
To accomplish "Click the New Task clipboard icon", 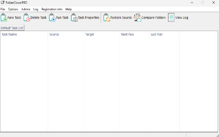I will point(4,17).
